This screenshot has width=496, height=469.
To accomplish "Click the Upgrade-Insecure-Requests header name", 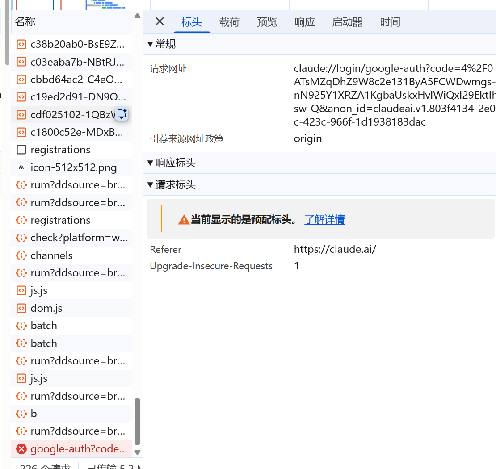I will [211, 266].
